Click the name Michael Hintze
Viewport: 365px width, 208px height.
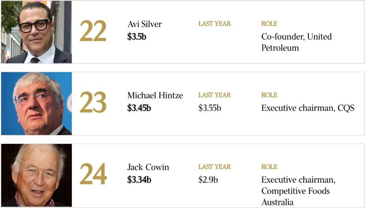click(x=155, y=96)
